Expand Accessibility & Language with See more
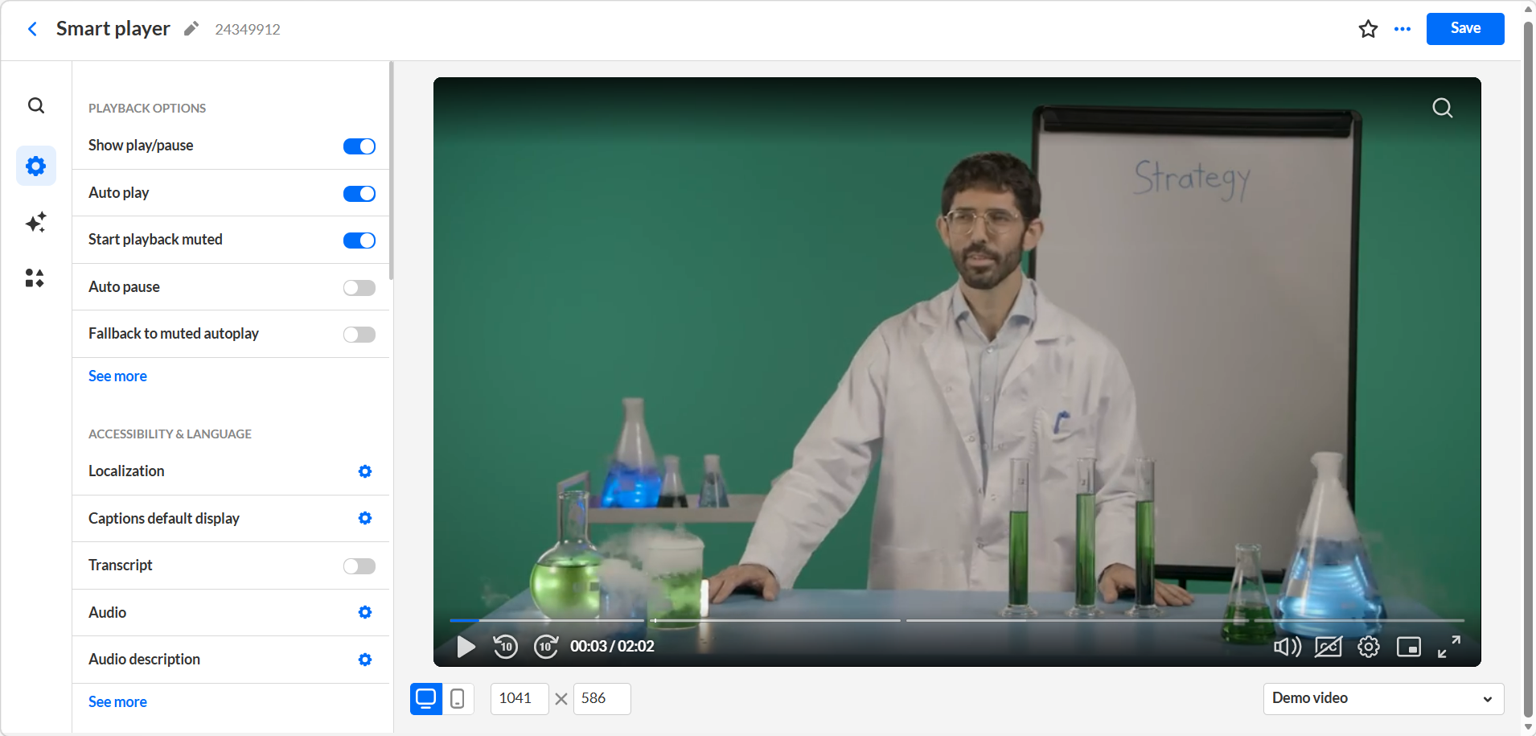This screenshot has width=1536, height=736. [x=117, y=702]
